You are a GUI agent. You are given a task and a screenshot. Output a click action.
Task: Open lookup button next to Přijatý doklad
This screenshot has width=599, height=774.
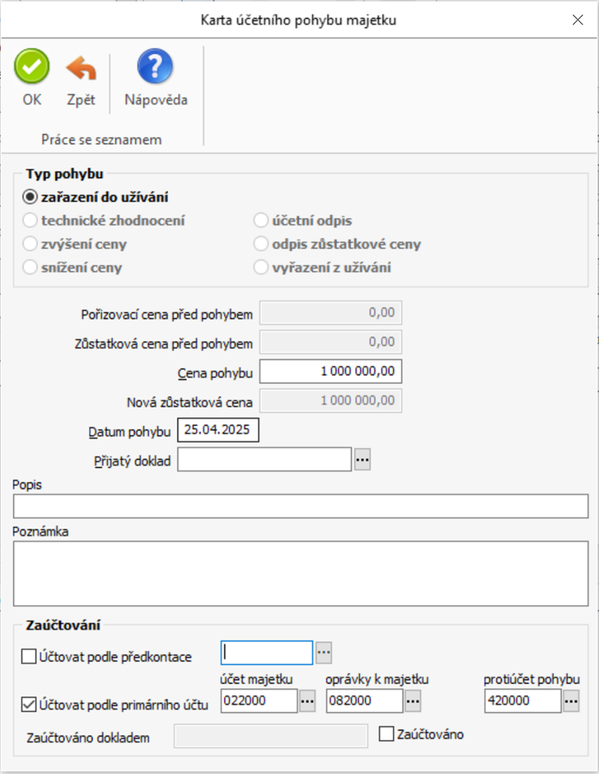click(362, 460)
